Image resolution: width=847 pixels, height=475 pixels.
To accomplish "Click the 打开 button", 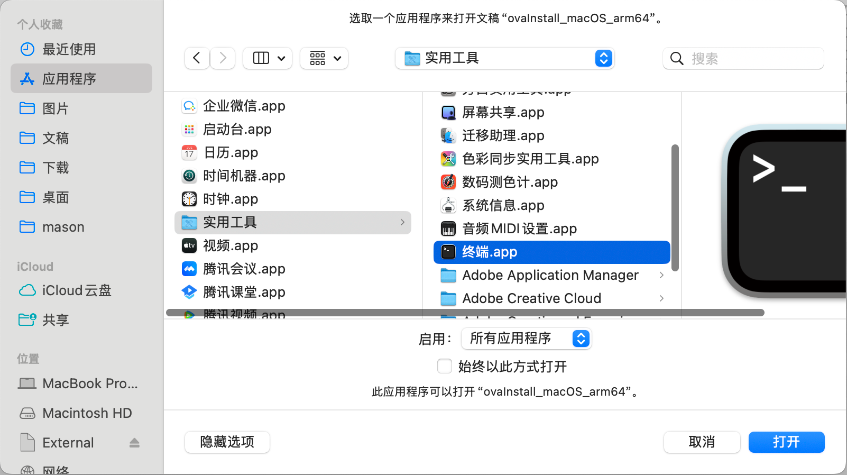I will (786, 442).
